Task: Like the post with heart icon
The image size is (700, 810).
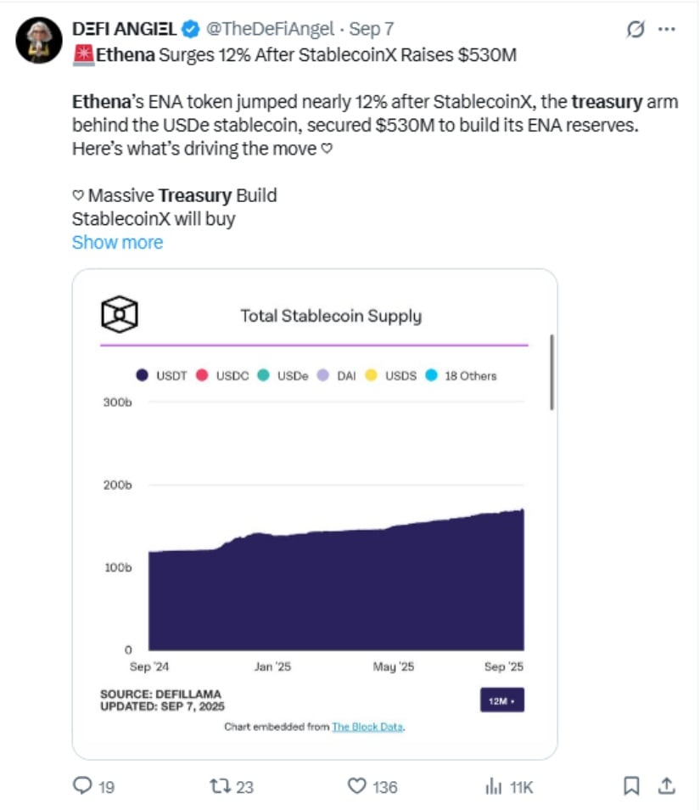Action: click(x=356, y=786)
